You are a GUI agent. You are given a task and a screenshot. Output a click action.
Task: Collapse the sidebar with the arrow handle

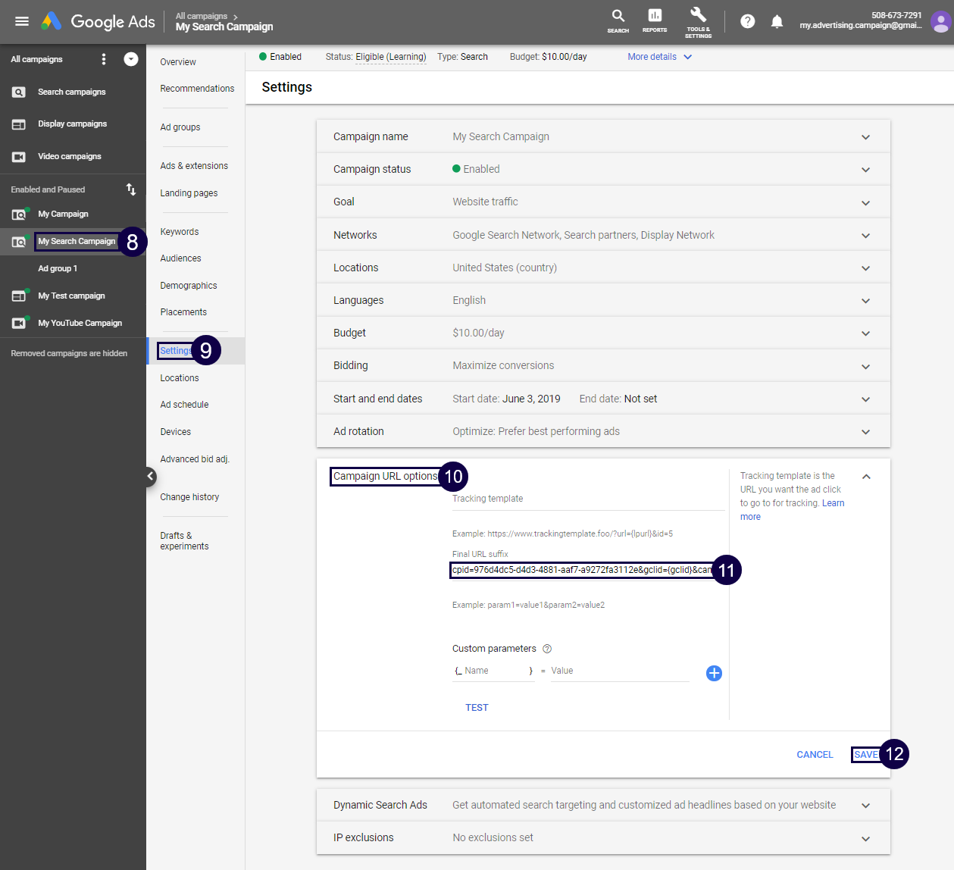(150, 476)
